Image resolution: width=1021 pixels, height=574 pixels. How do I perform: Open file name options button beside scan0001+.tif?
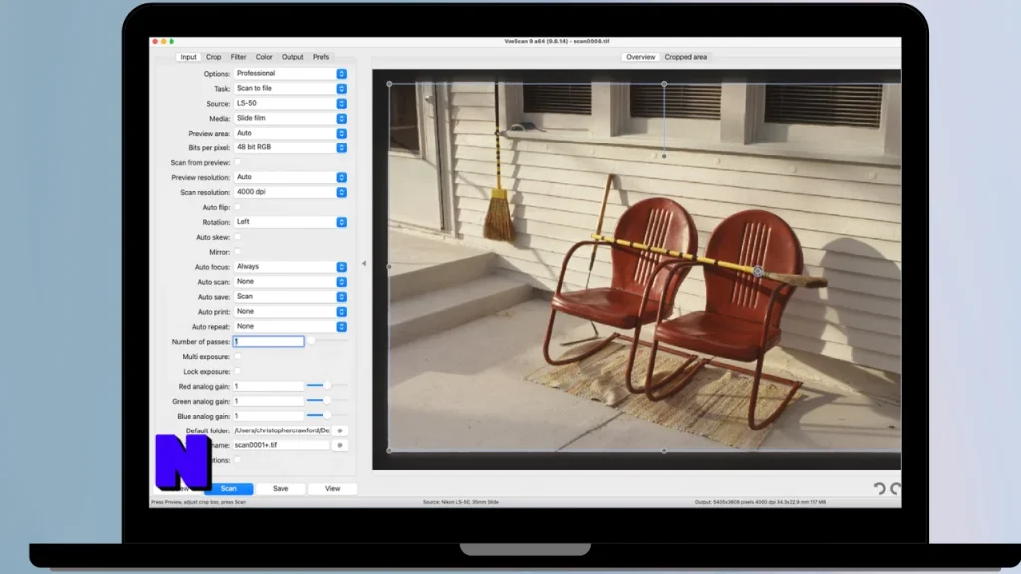(x=340, y=445)
